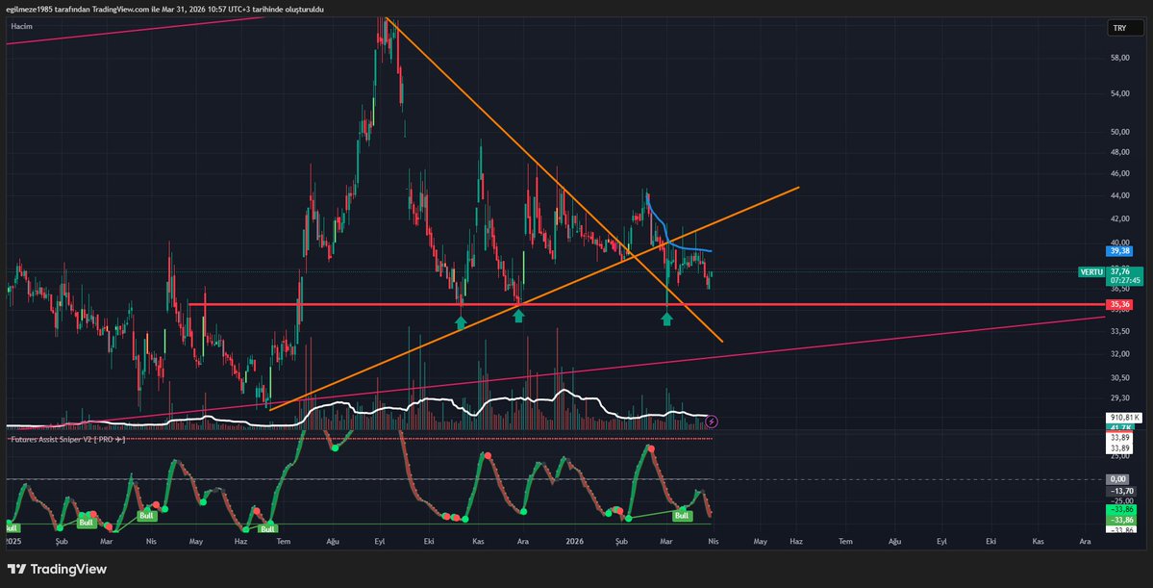Click the Bull signal label near Mar 2026
1153x588 pixels.
(x=682, y=515)
